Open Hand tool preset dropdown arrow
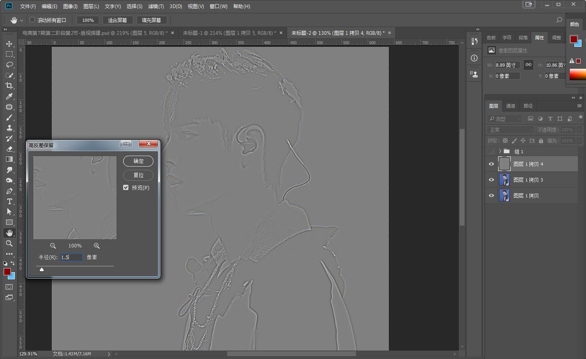 tap(21, 20)
